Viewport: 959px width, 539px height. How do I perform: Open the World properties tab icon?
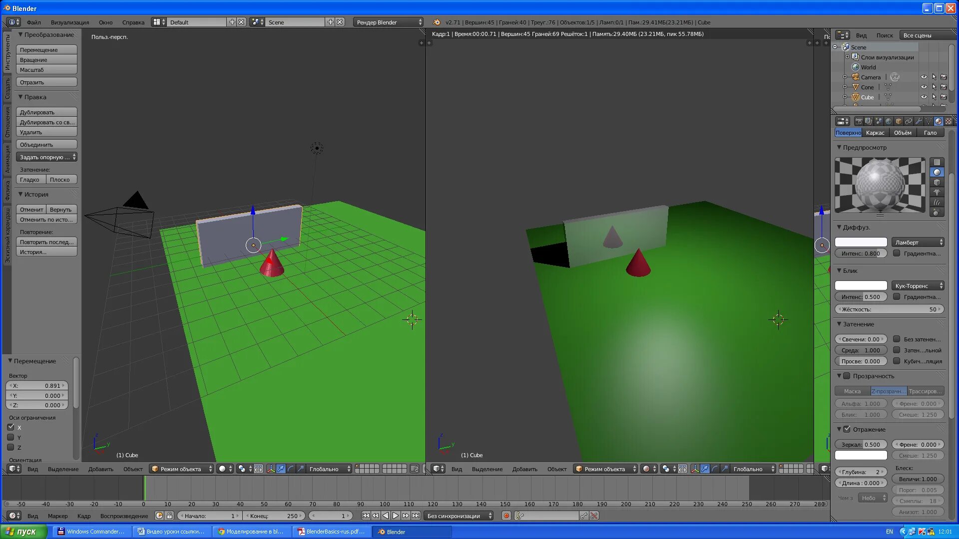coord(889,121)
